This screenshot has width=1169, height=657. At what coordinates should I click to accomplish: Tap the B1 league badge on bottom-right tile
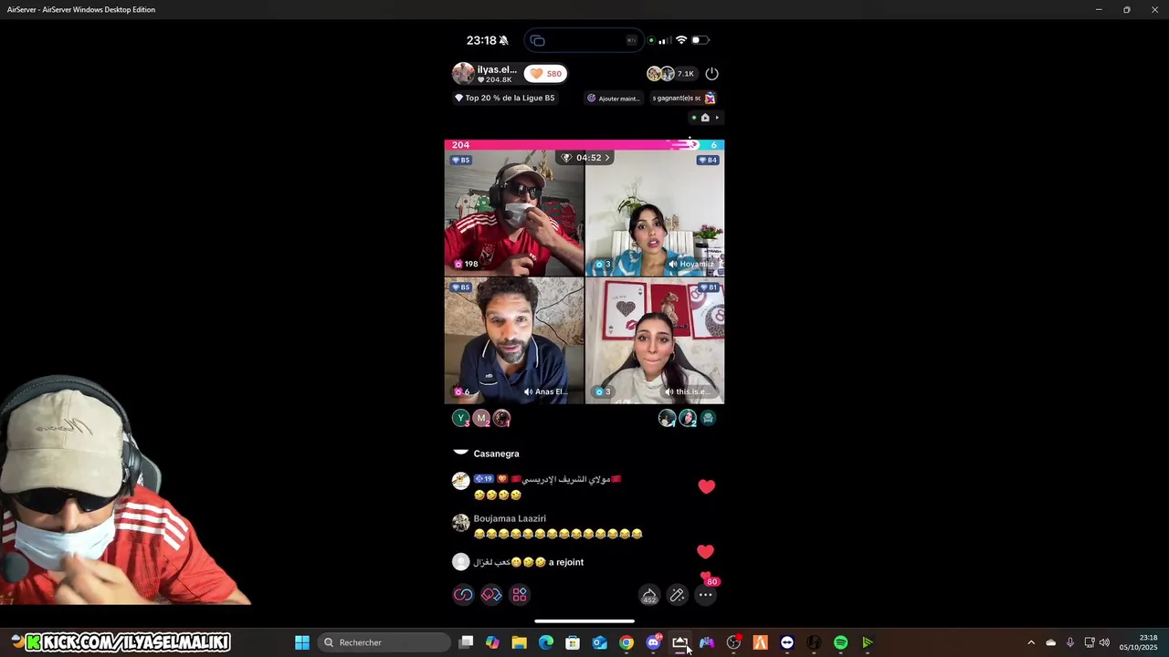point(708,287)
